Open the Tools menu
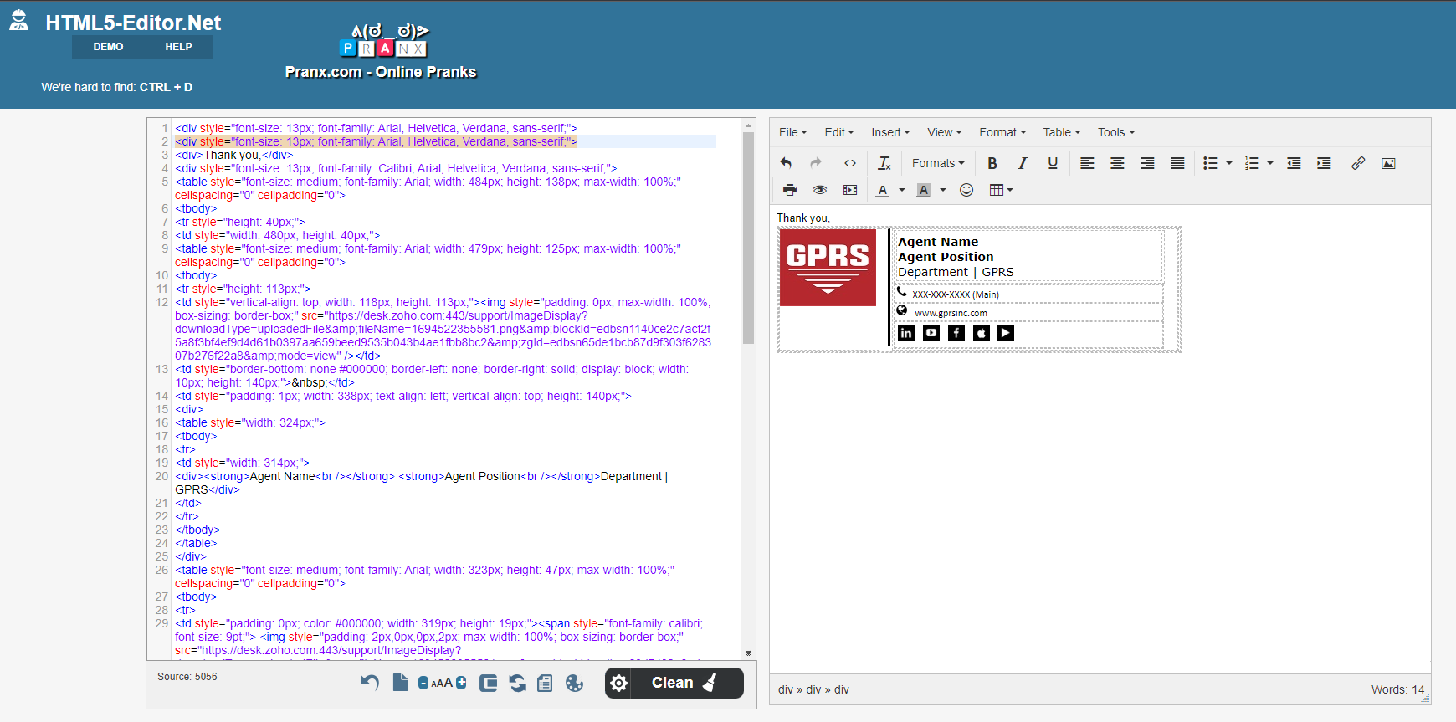The width and height of the screenshot is (1456, 722). click(1116, 132)
